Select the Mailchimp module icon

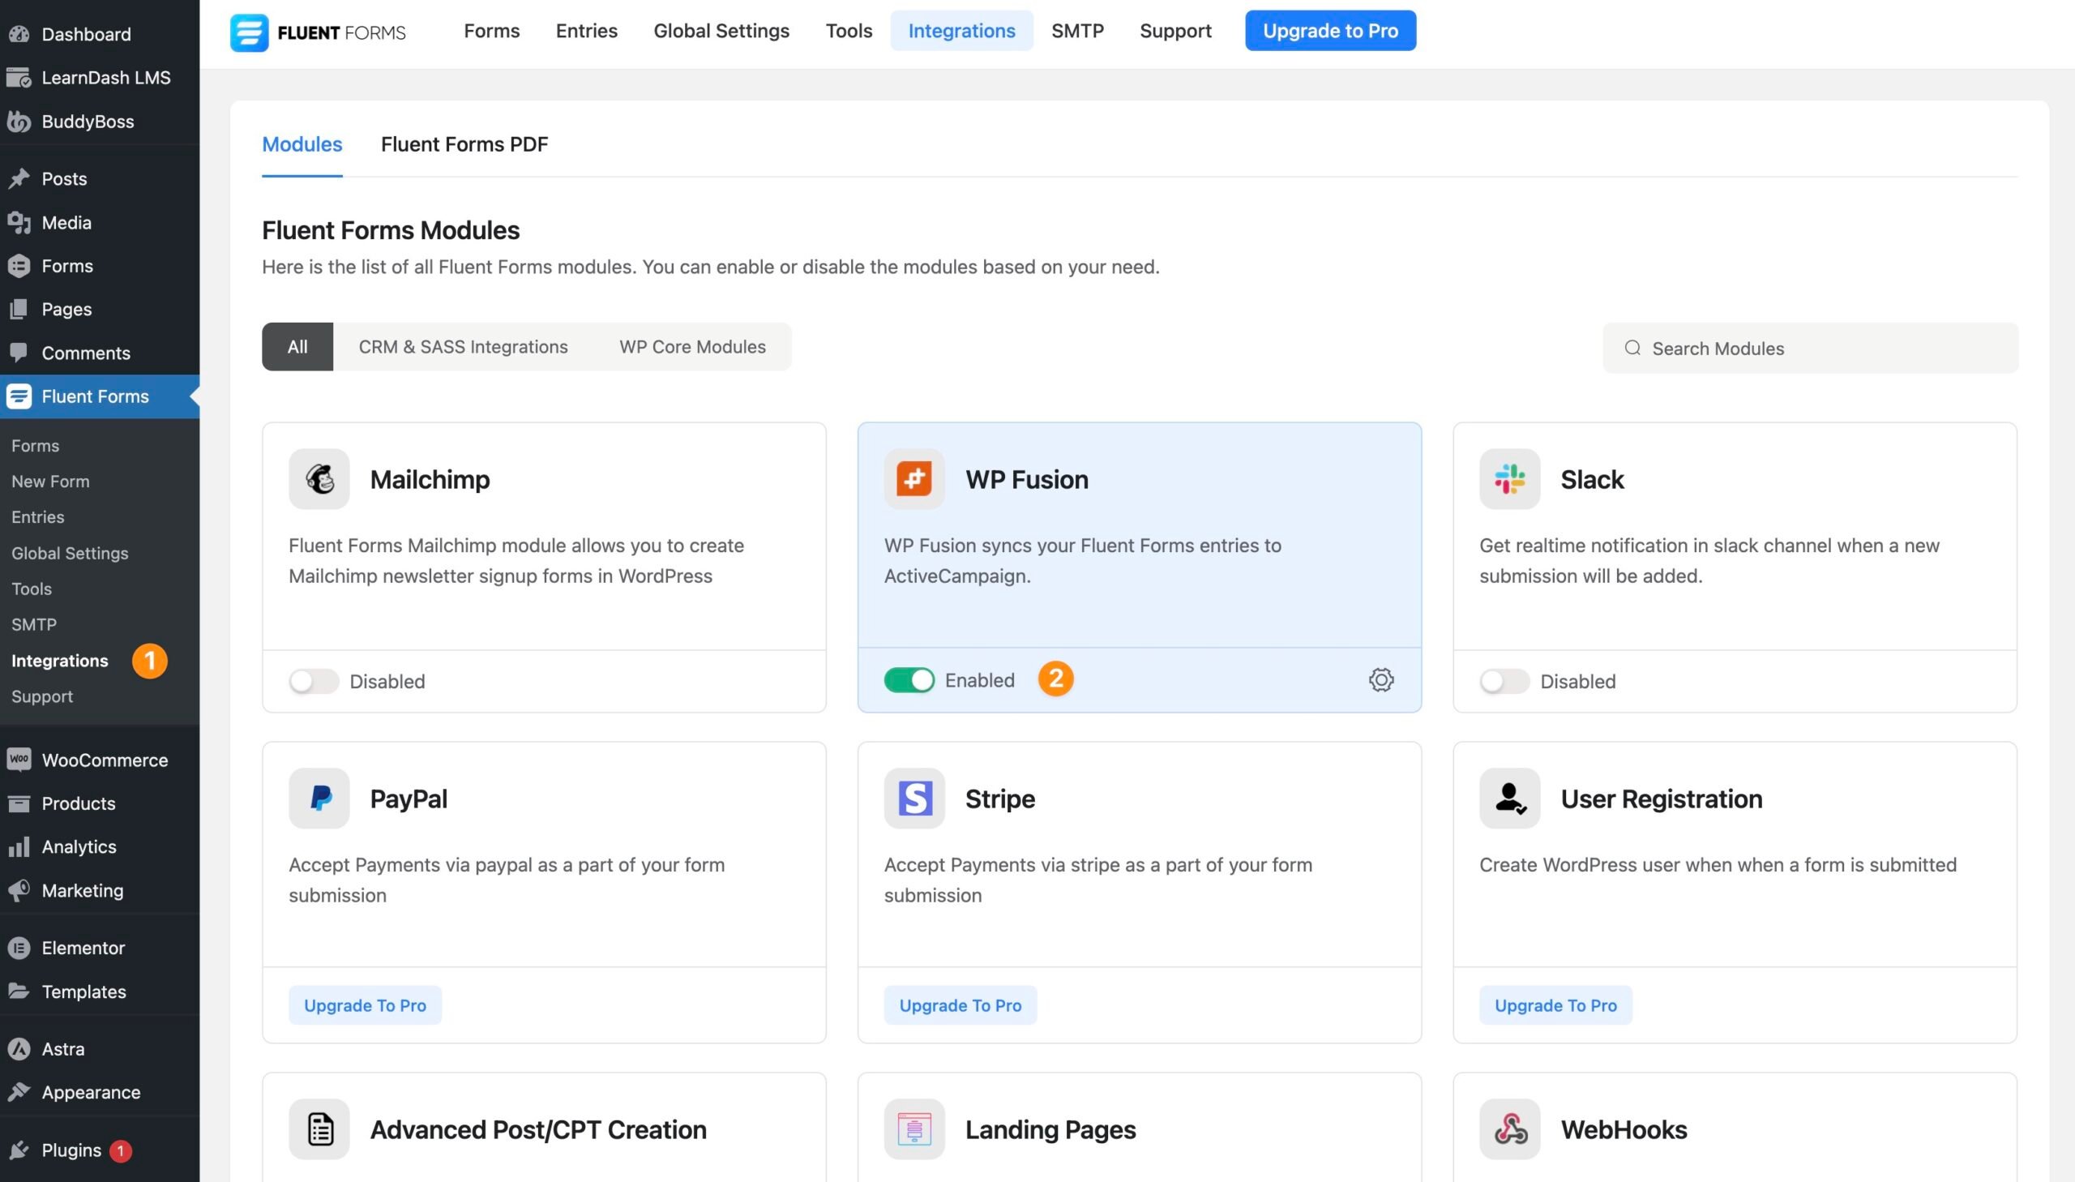[x=319, y=479]
